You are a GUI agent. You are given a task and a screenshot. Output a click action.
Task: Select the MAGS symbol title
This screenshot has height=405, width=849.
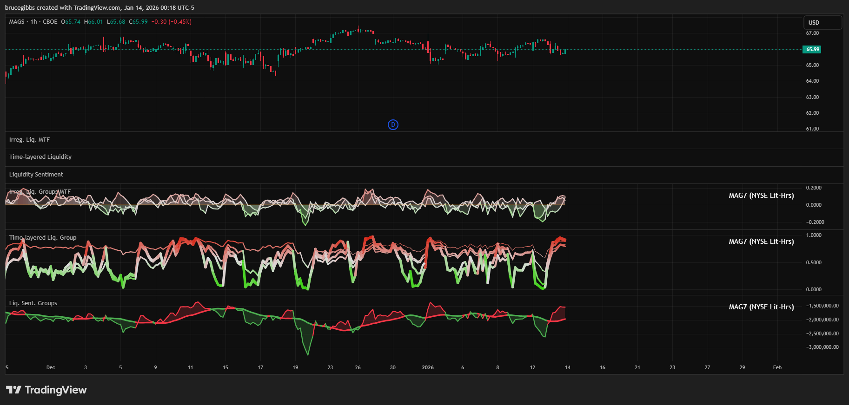coord(17,22)
